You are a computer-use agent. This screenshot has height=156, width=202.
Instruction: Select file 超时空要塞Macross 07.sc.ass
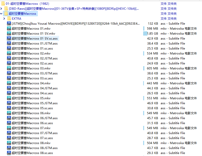[x=32, y=138]
